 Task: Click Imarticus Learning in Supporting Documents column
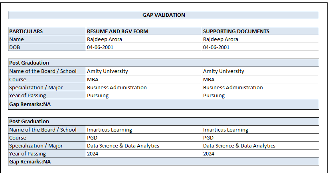click(x=261, y=130)
